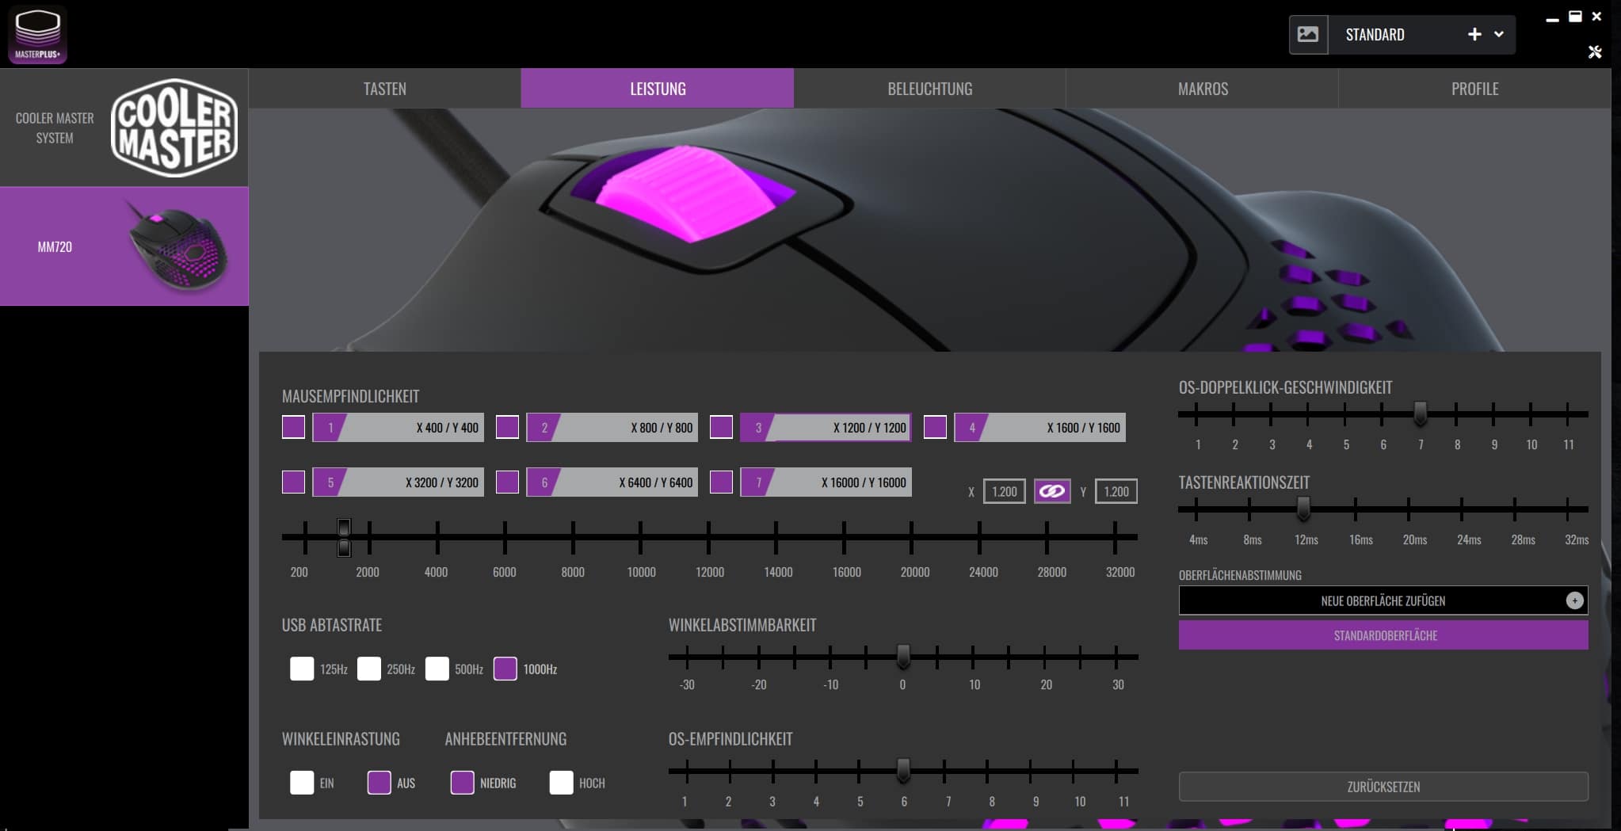Add a new profile with the plus icon

tap(1474, 35)
